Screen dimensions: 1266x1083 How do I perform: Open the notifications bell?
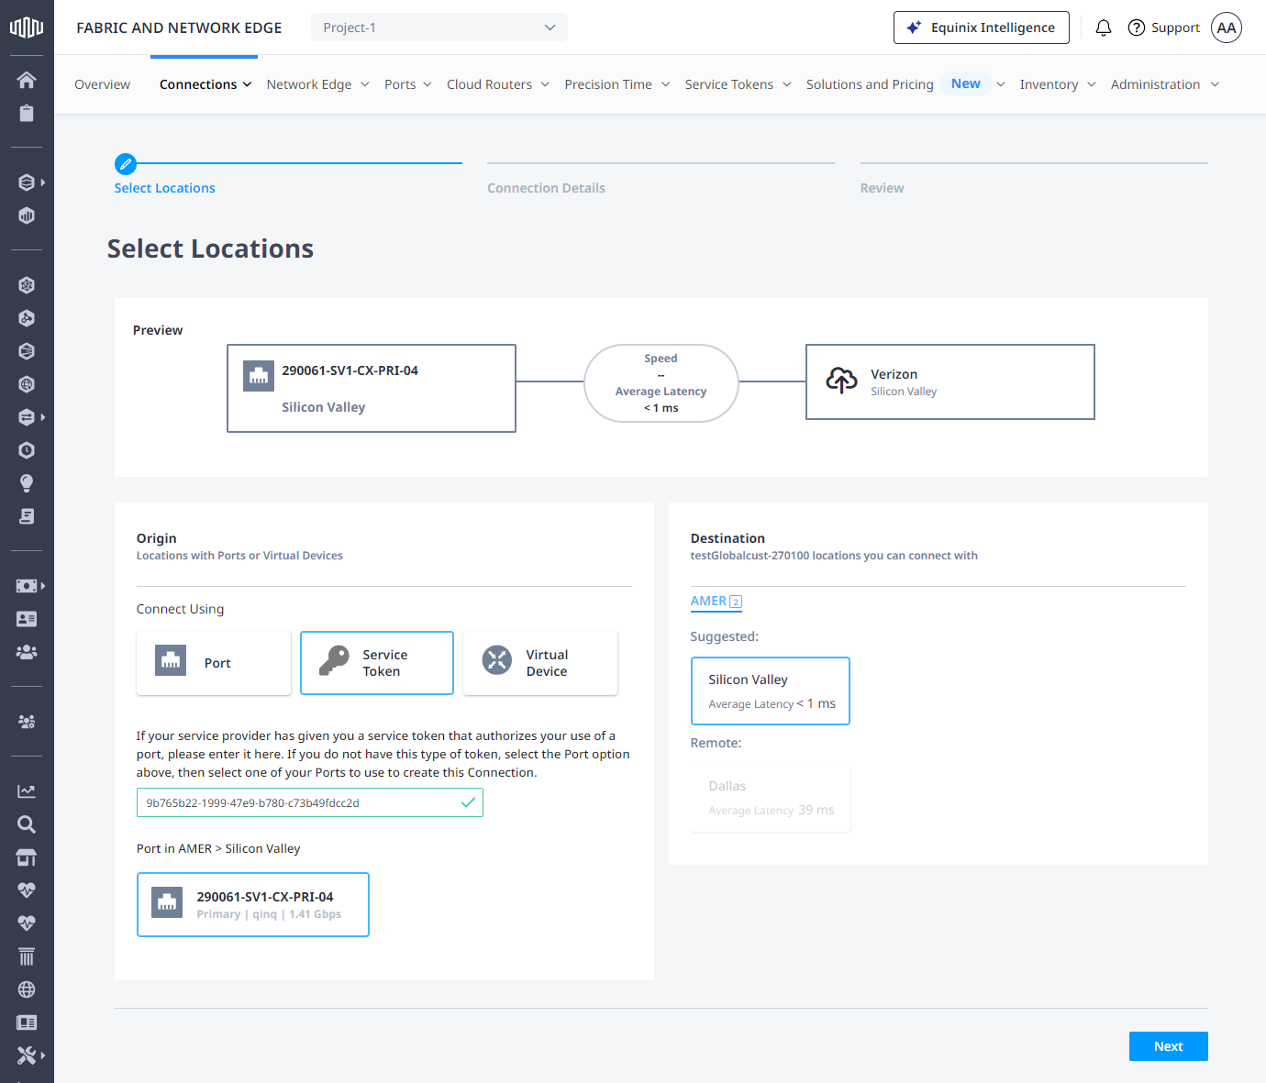(x=1104, y=28)
